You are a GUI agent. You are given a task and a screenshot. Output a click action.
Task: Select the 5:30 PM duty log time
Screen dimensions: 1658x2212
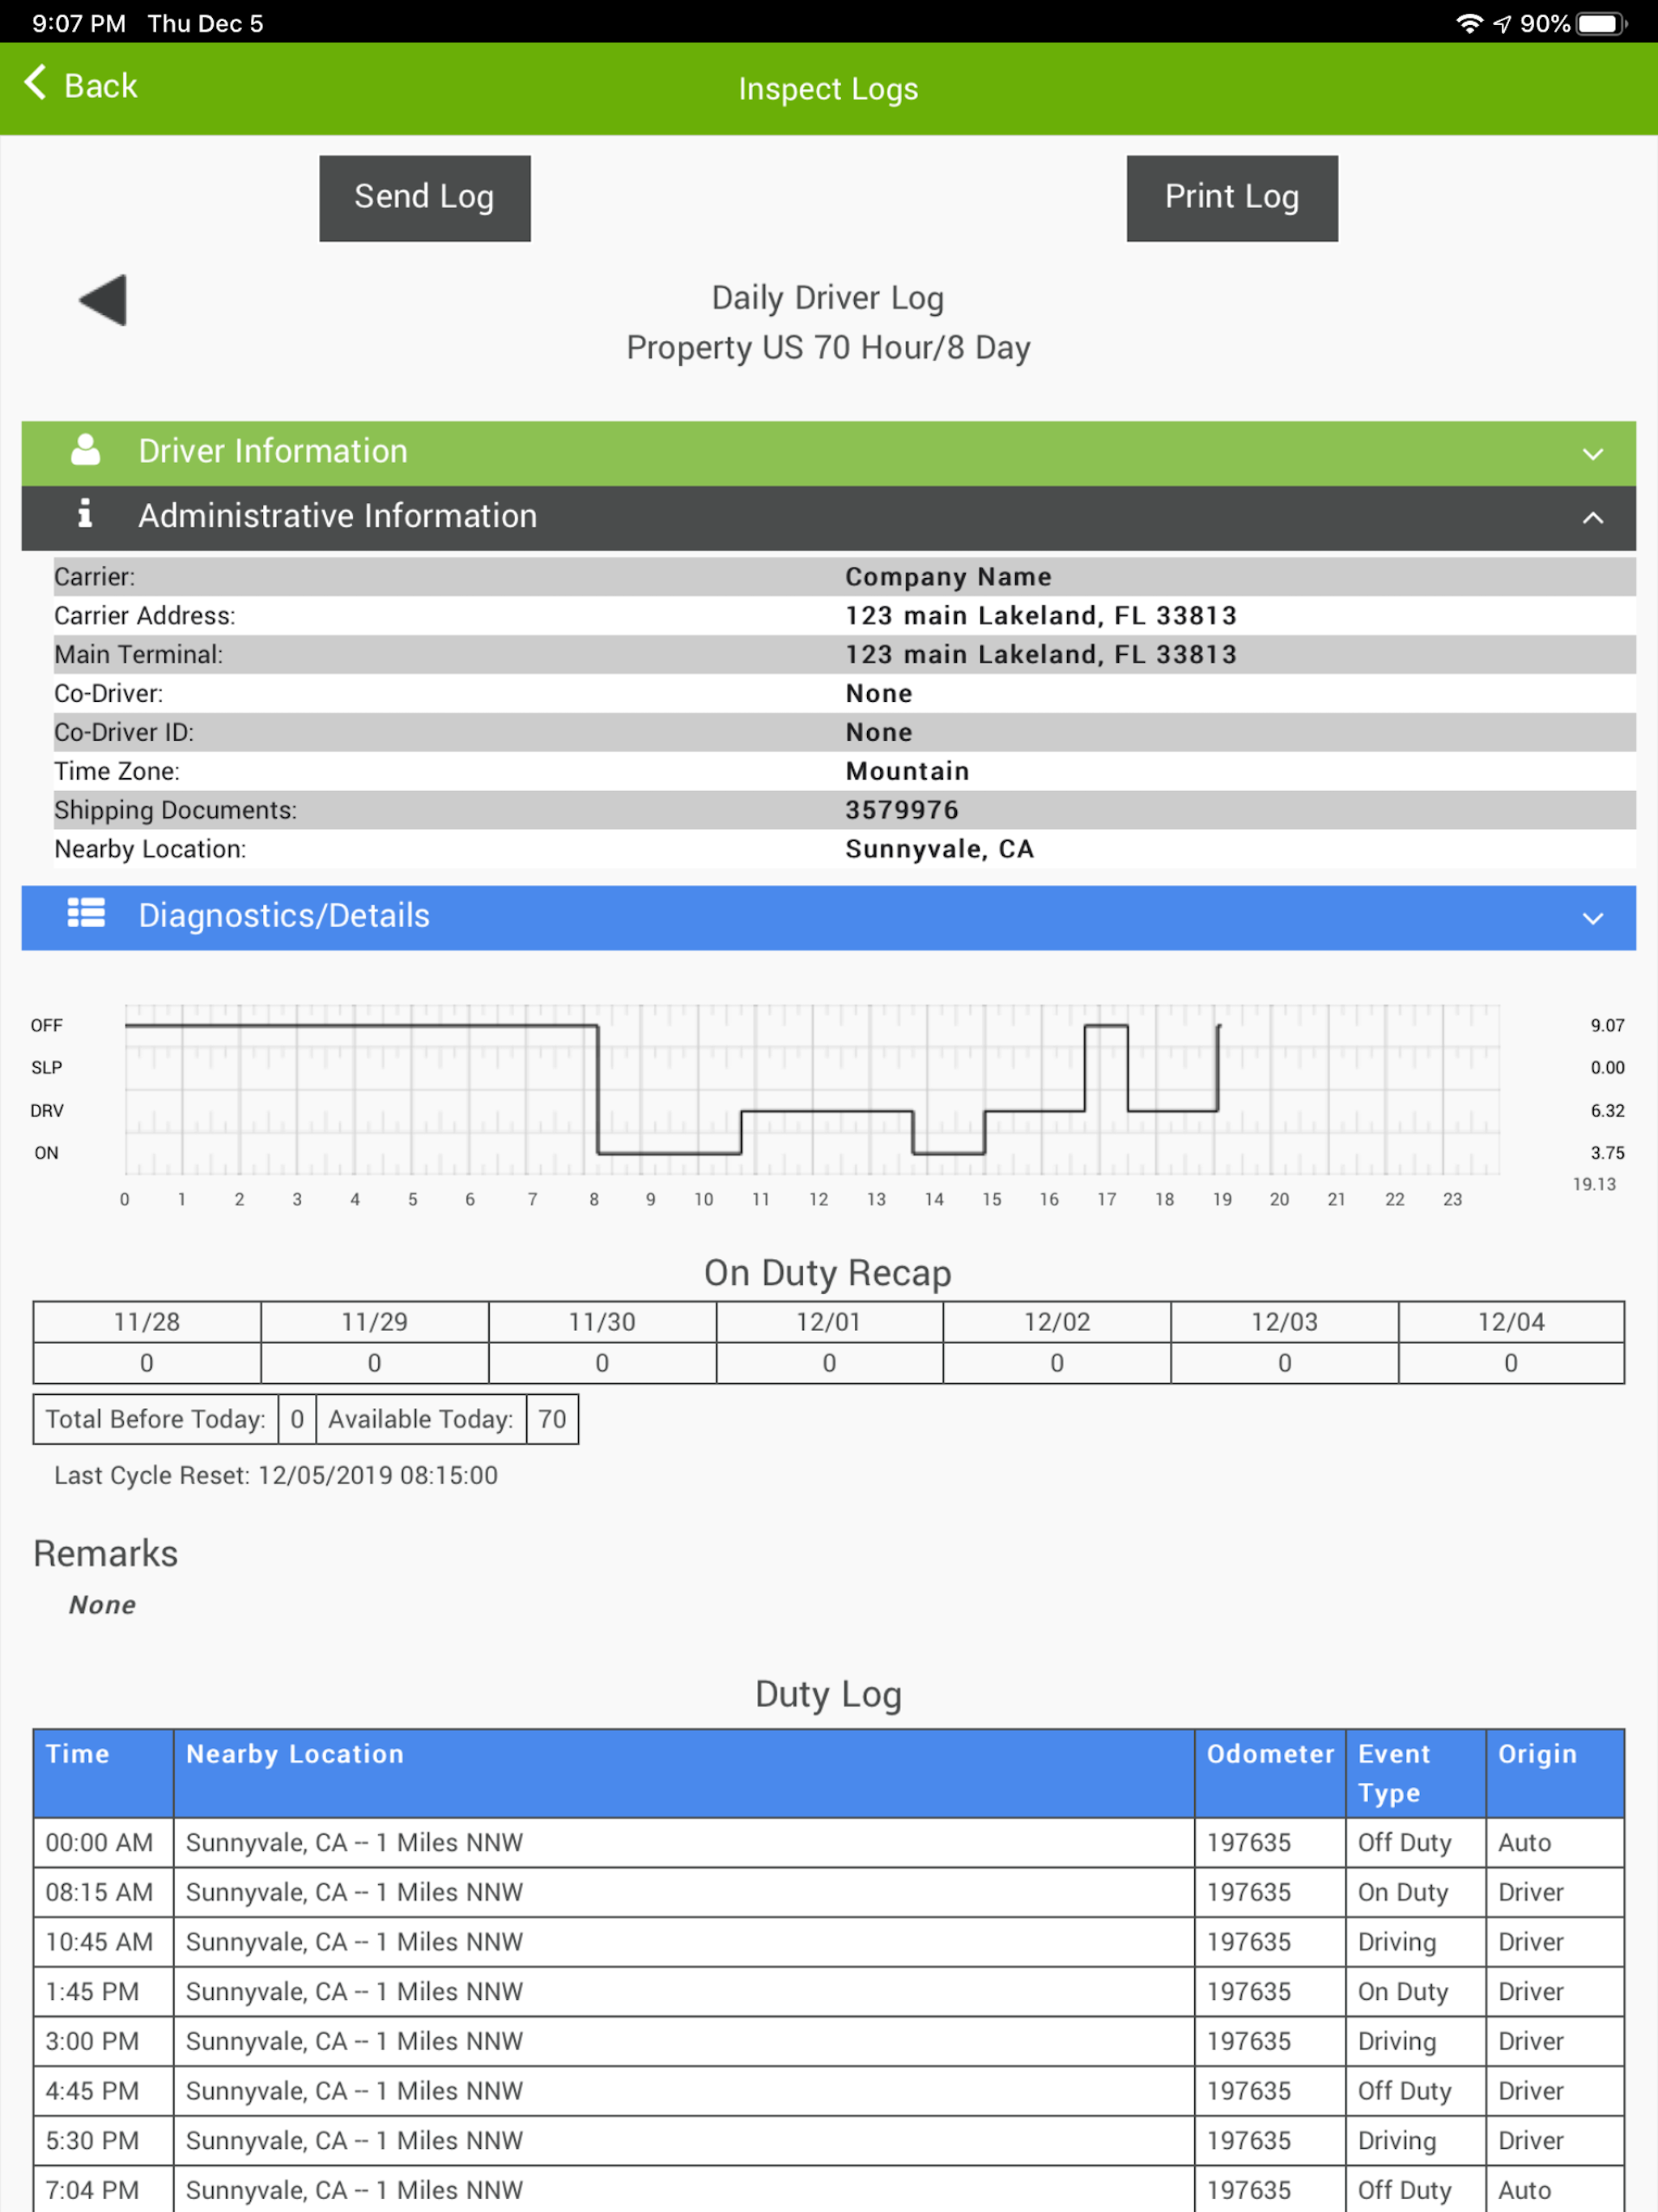92,2141
